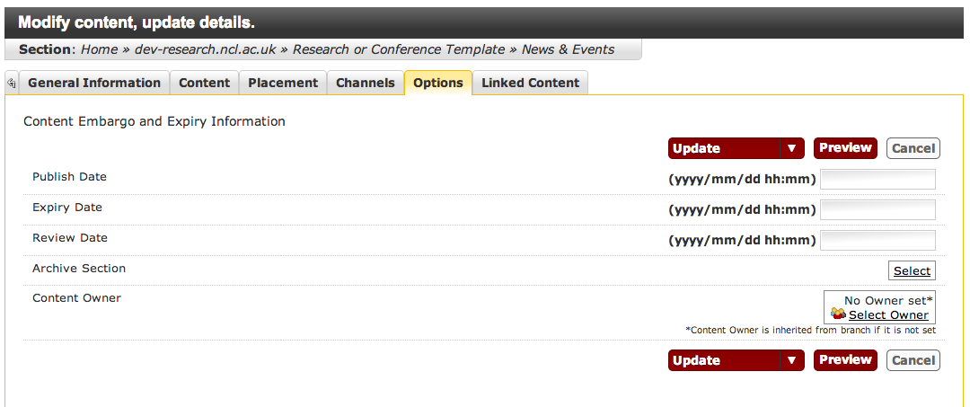Expand the bottom Update dropdown arrow

(791, 360)
